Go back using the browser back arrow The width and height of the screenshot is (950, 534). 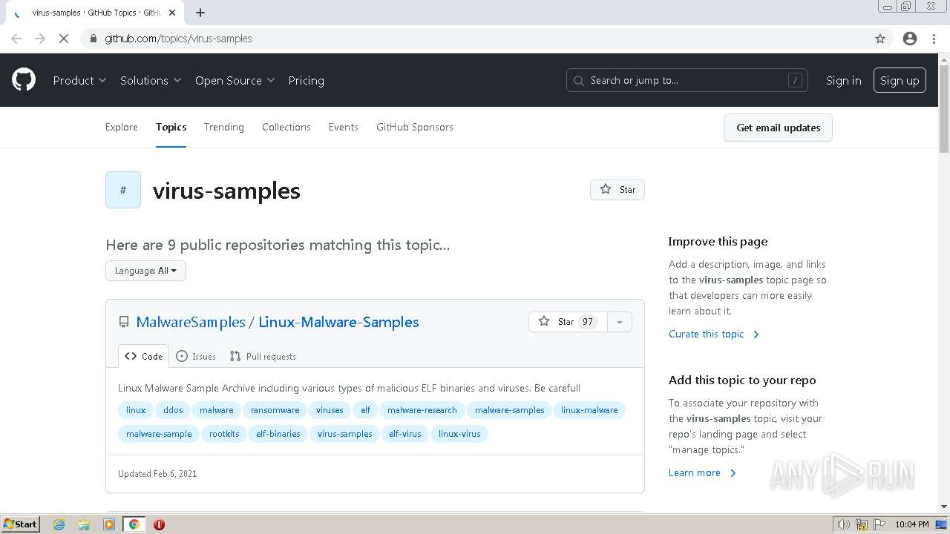pyautogui.click(x=16, y=39)
